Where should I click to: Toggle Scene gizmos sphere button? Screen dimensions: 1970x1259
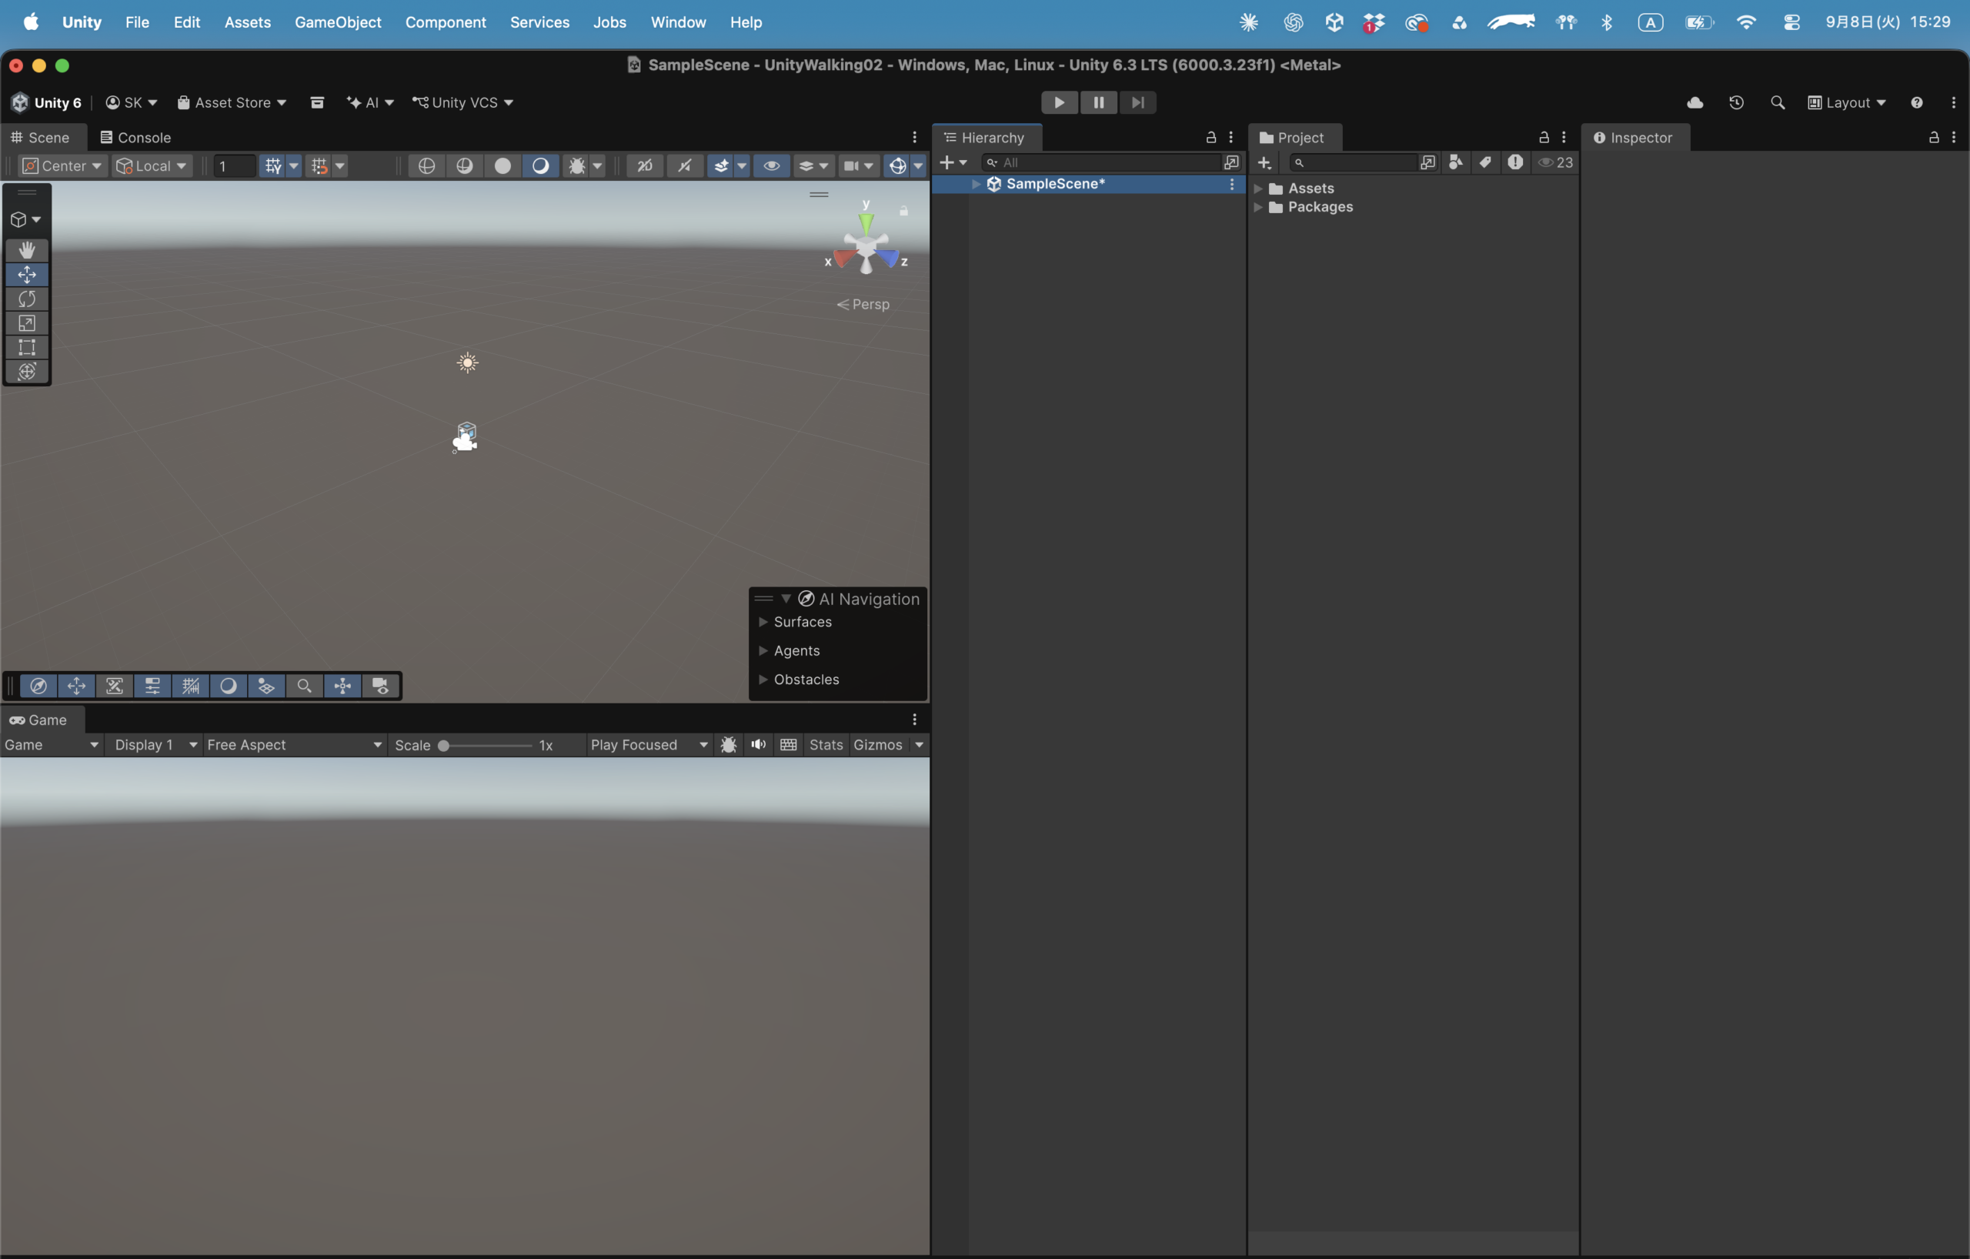click(897, 166)
